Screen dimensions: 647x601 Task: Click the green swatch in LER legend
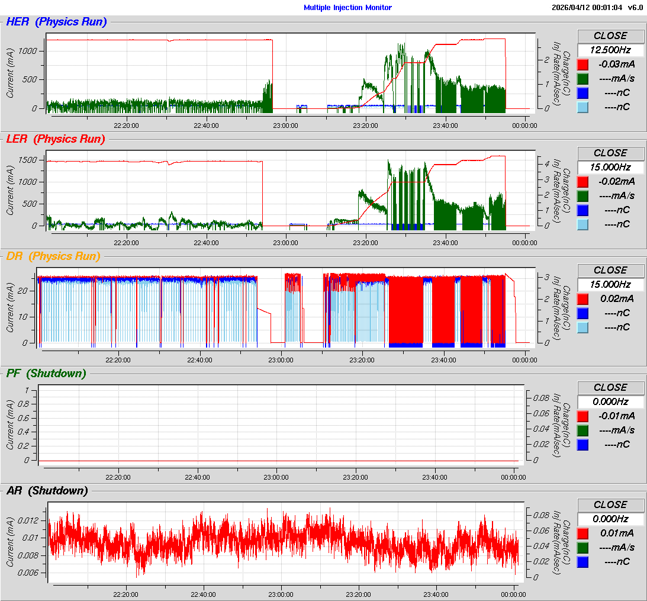click(x=582, y=196)
